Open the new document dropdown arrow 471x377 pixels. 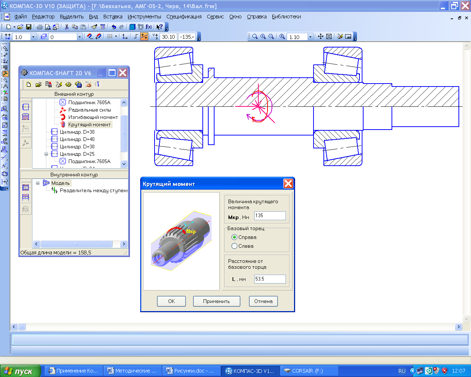(x=14, y=27)
